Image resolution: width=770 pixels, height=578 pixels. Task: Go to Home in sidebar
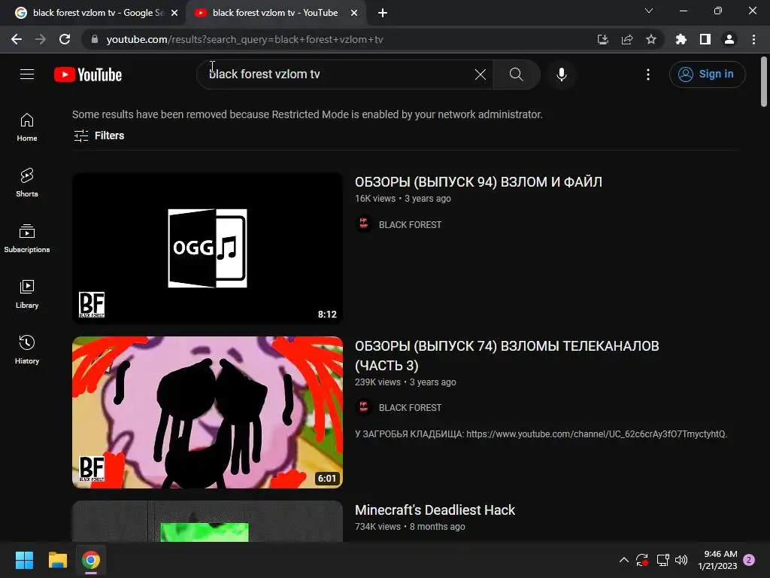27,127
